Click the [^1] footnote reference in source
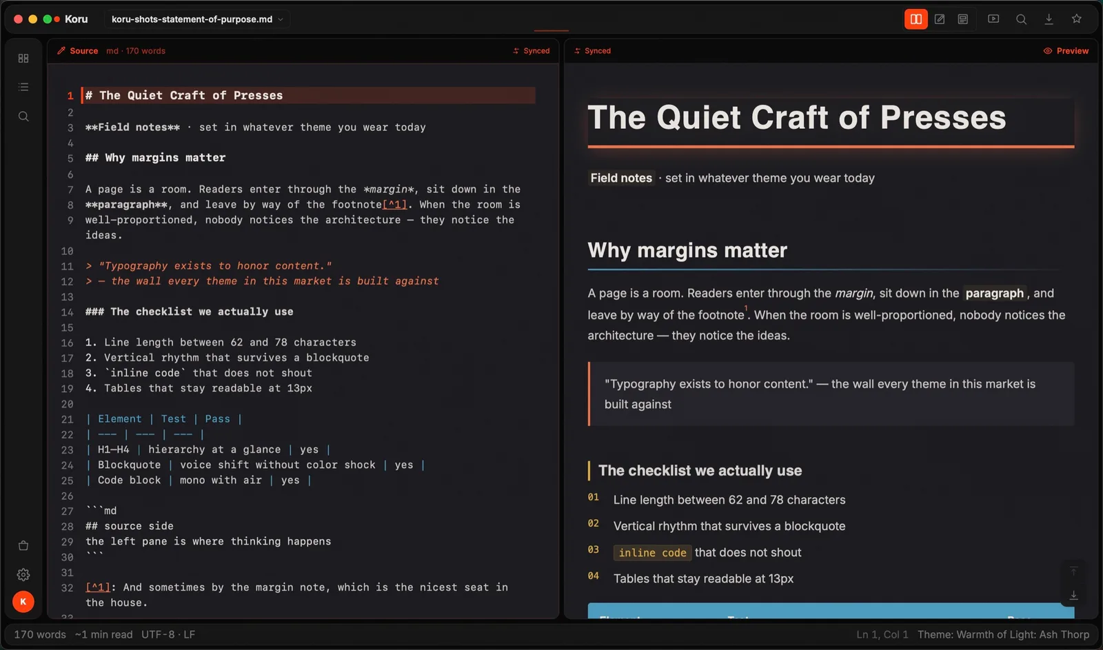 pos(395,205)
